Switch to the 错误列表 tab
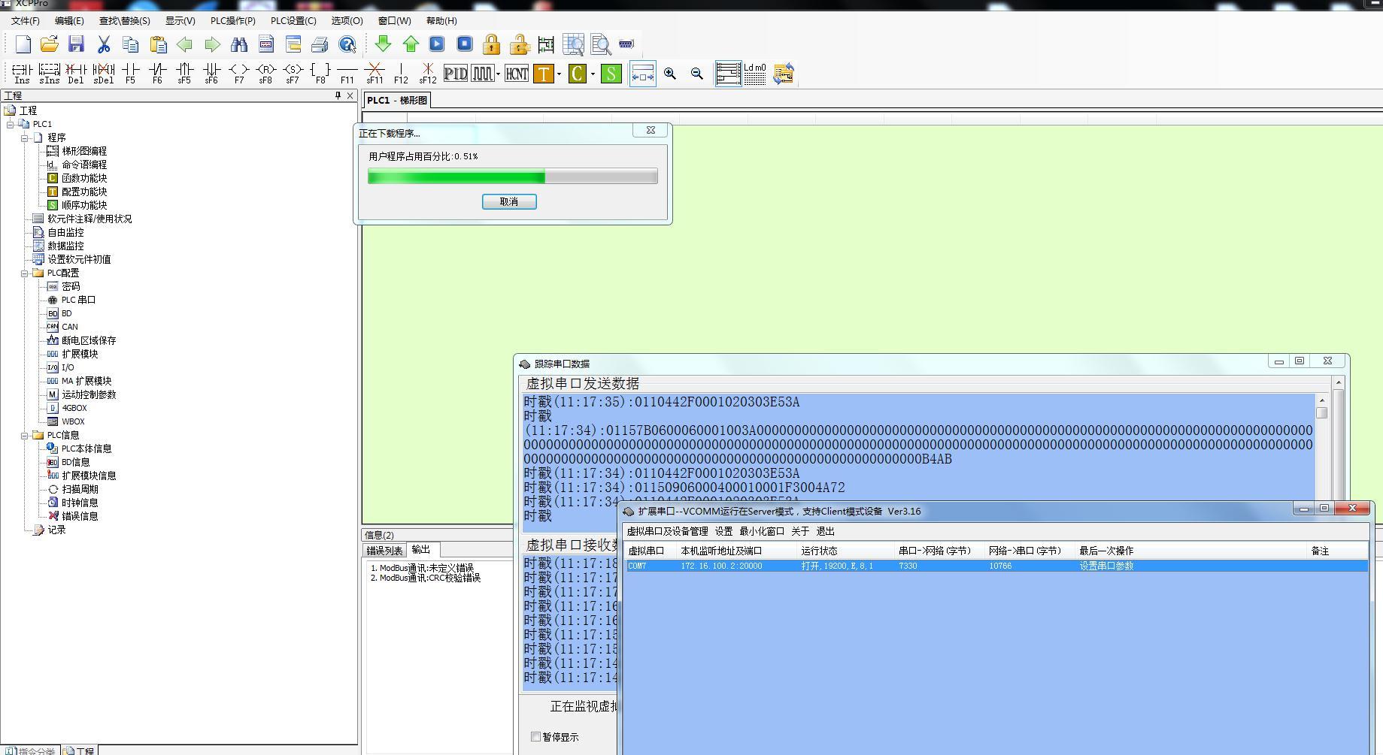The image size is (1383, 755). (384, 551)
